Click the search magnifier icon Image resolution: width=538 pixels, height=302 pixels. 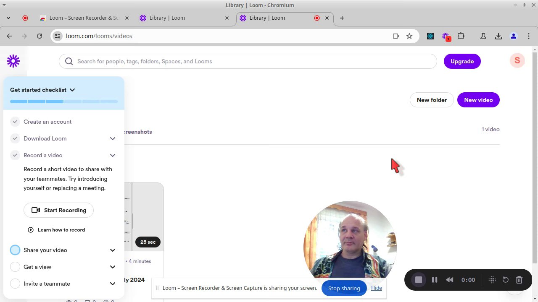click(69, 61)
